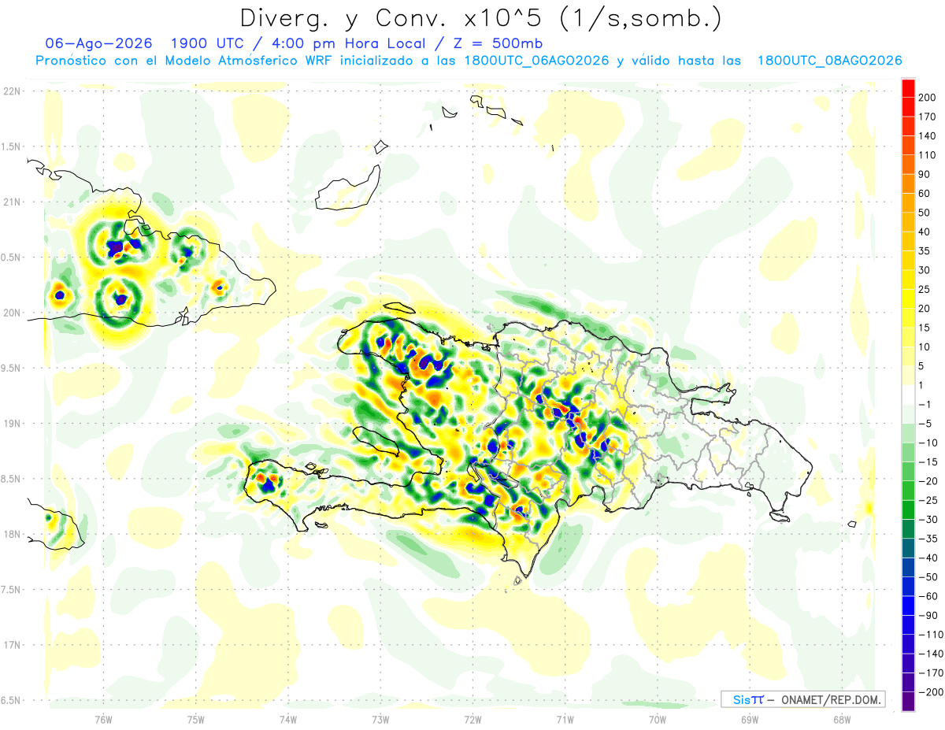The image size is (945, 730).
Task: Click the '8.5N' latitude label
Action: (11, 479)
